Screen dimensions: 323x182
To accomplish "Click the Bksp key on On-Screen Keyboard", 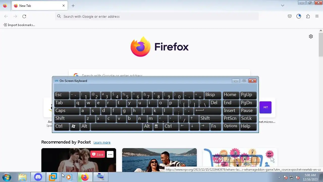I will click(213, 95).
